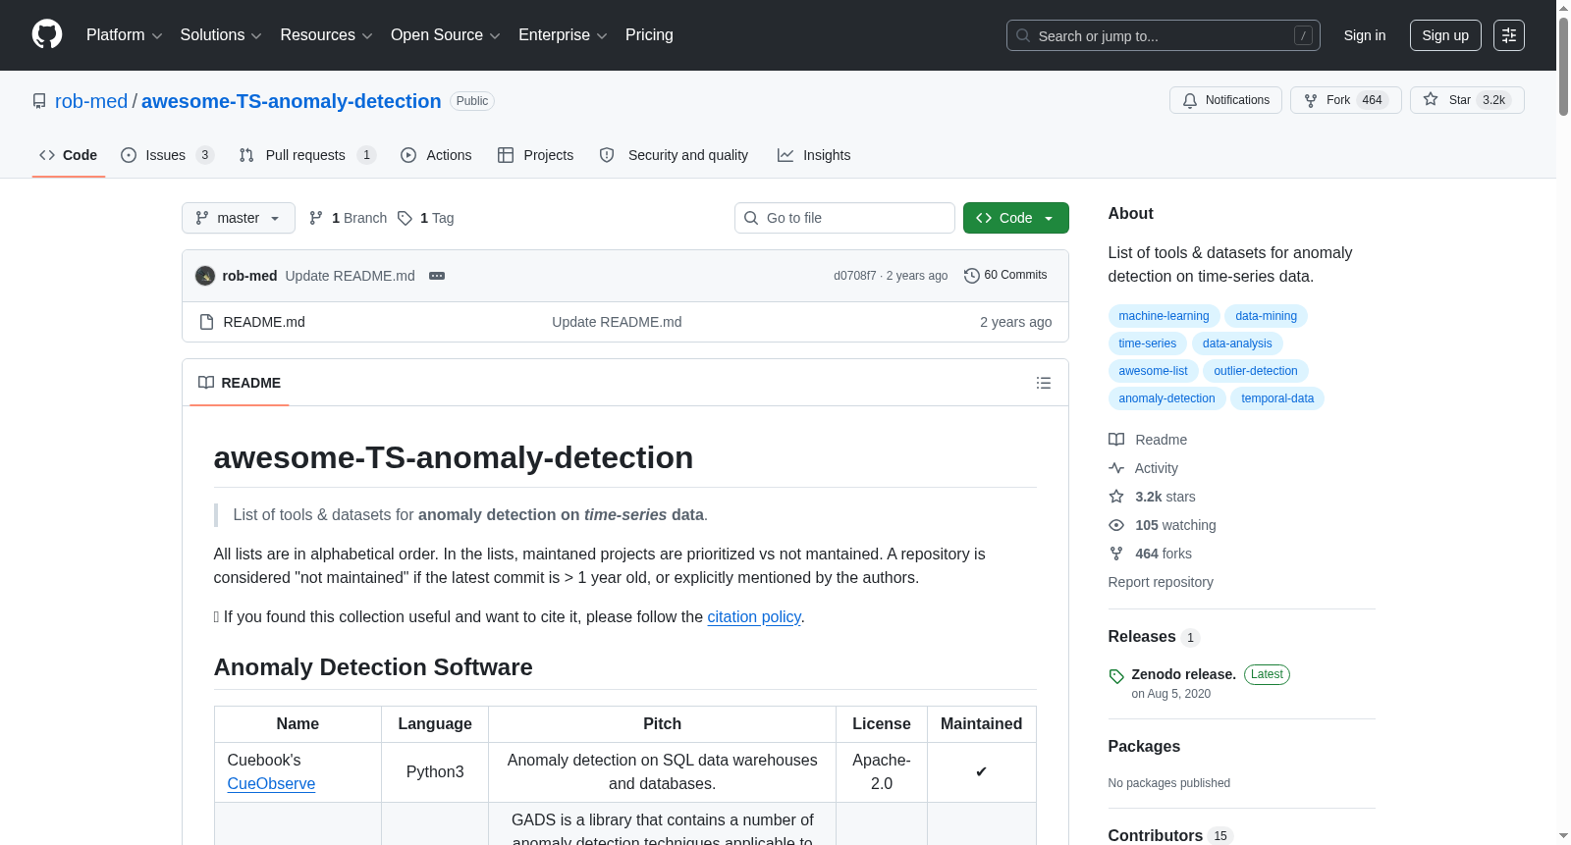Open the CueObserve link in table
The height and width of the screenshot is (845, 1571).
point(271,783)
